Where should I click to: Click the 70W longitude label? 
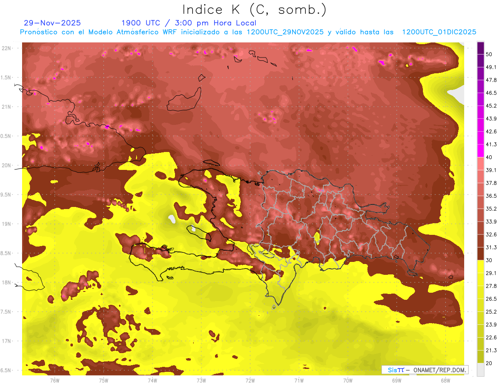[348, 380]
